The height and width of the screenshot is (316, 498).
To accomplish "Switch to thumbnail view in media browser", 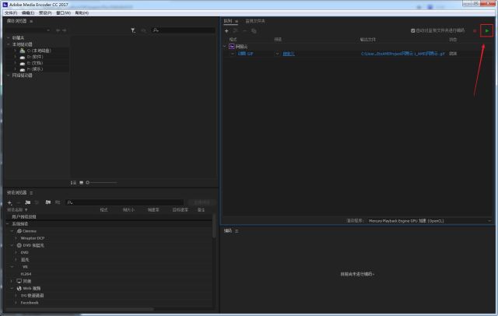I will click(x=81, y=183).
